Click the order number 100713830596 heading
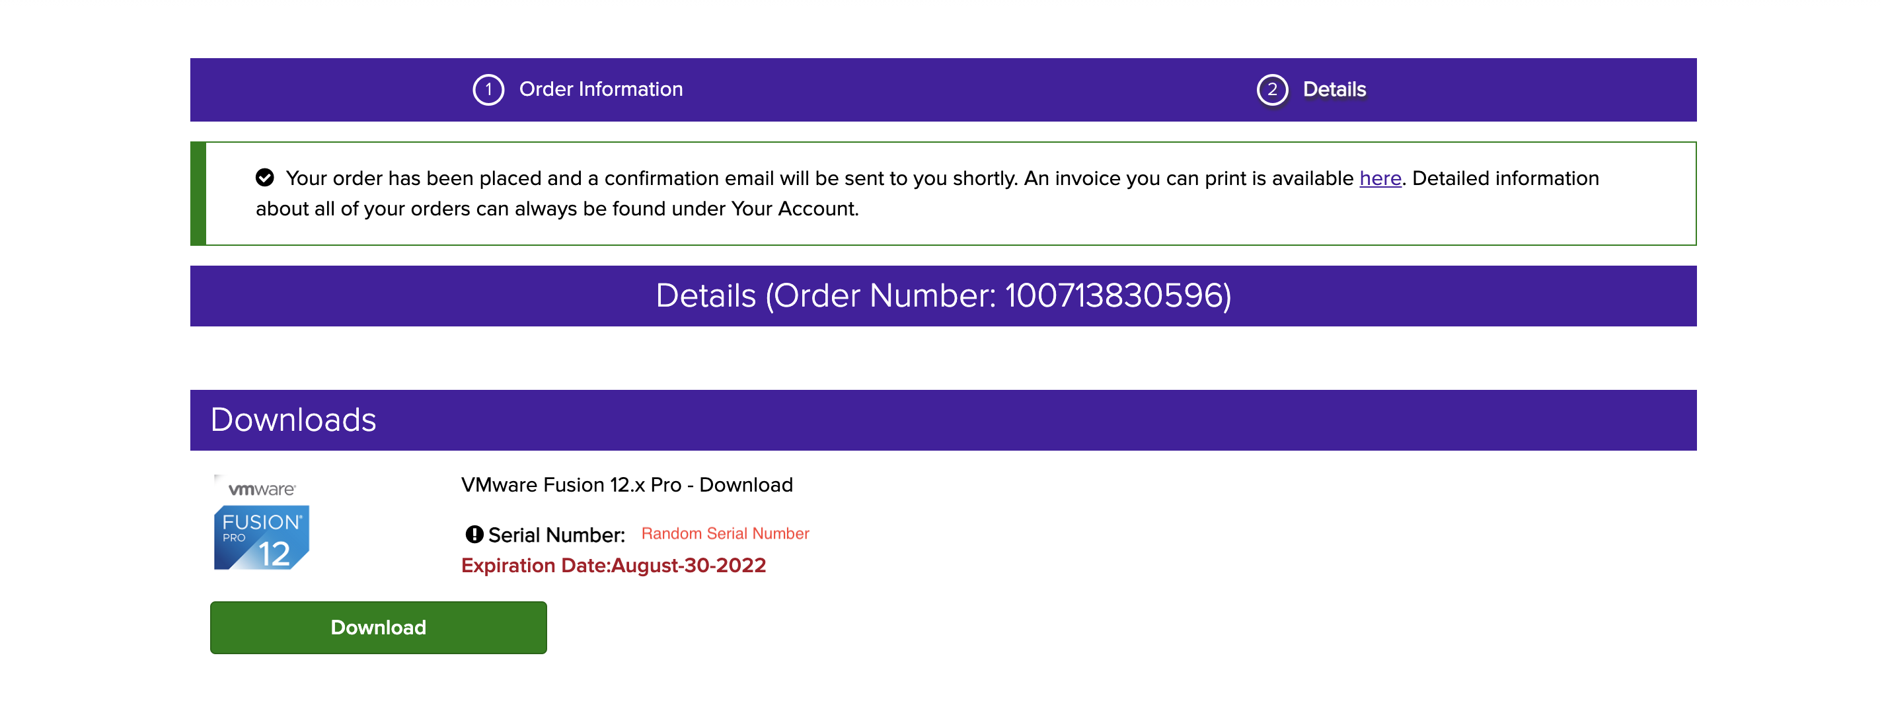 coord(942,296)
